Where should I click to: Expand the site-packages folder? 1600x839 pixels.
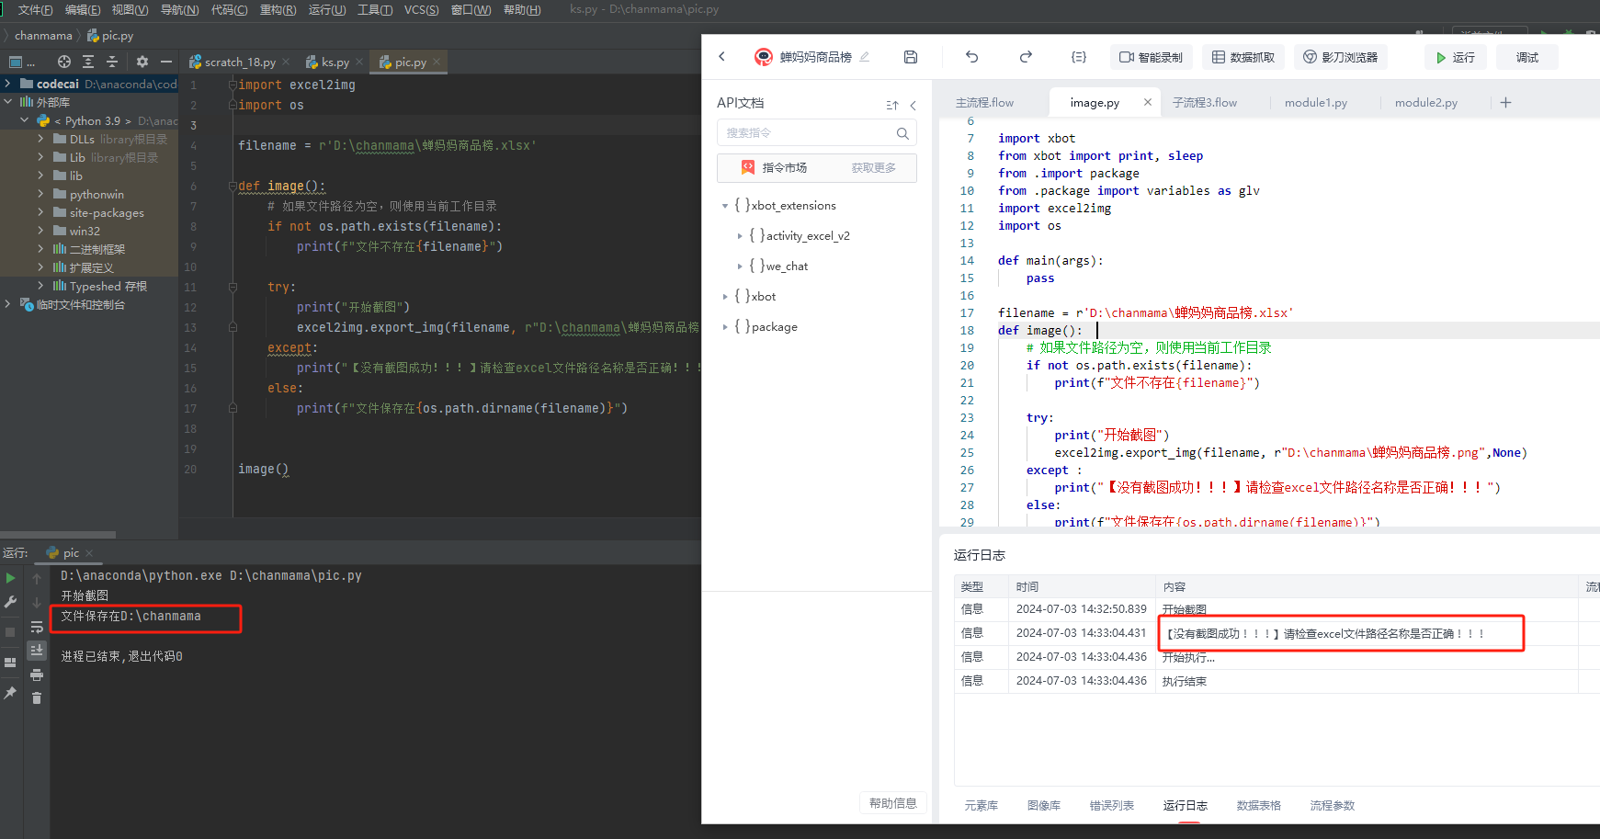click(40, 212)
